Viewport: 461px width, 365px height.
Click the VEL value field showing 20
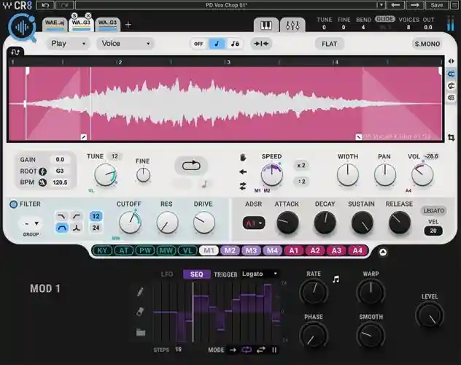(x=433, y=231)
